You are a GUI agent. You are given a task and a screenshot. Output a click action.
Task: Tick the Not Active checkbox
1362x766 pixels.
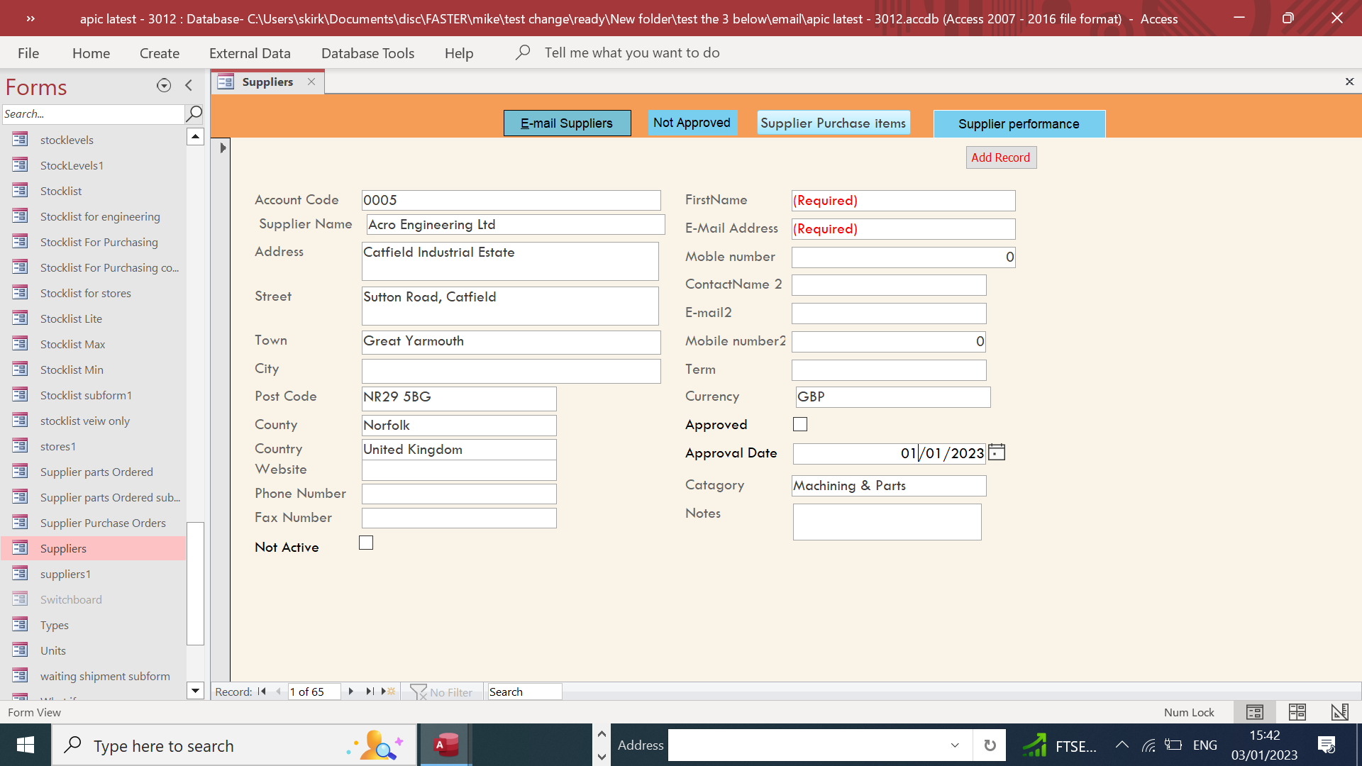pos(366,543)
